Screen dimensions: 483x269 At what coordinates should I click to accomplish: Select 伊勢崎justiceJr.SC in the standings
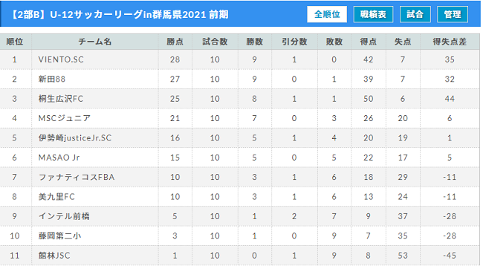pos(75,137)
